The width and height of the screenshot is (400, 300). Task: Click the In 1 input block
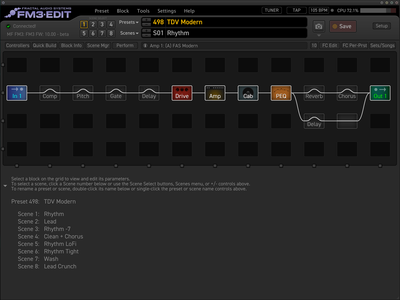pyautogui.click(x=17, y=93)
